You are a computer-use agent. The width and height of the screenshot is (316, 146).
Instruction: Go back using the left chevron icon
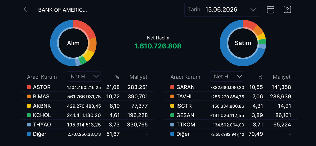pos(25,10)
